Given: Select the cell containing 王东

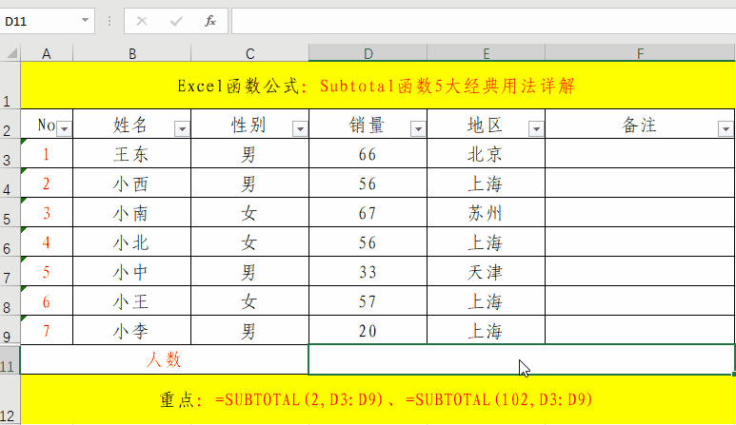Looking at the screenshot, I should (x=131, y=154).
